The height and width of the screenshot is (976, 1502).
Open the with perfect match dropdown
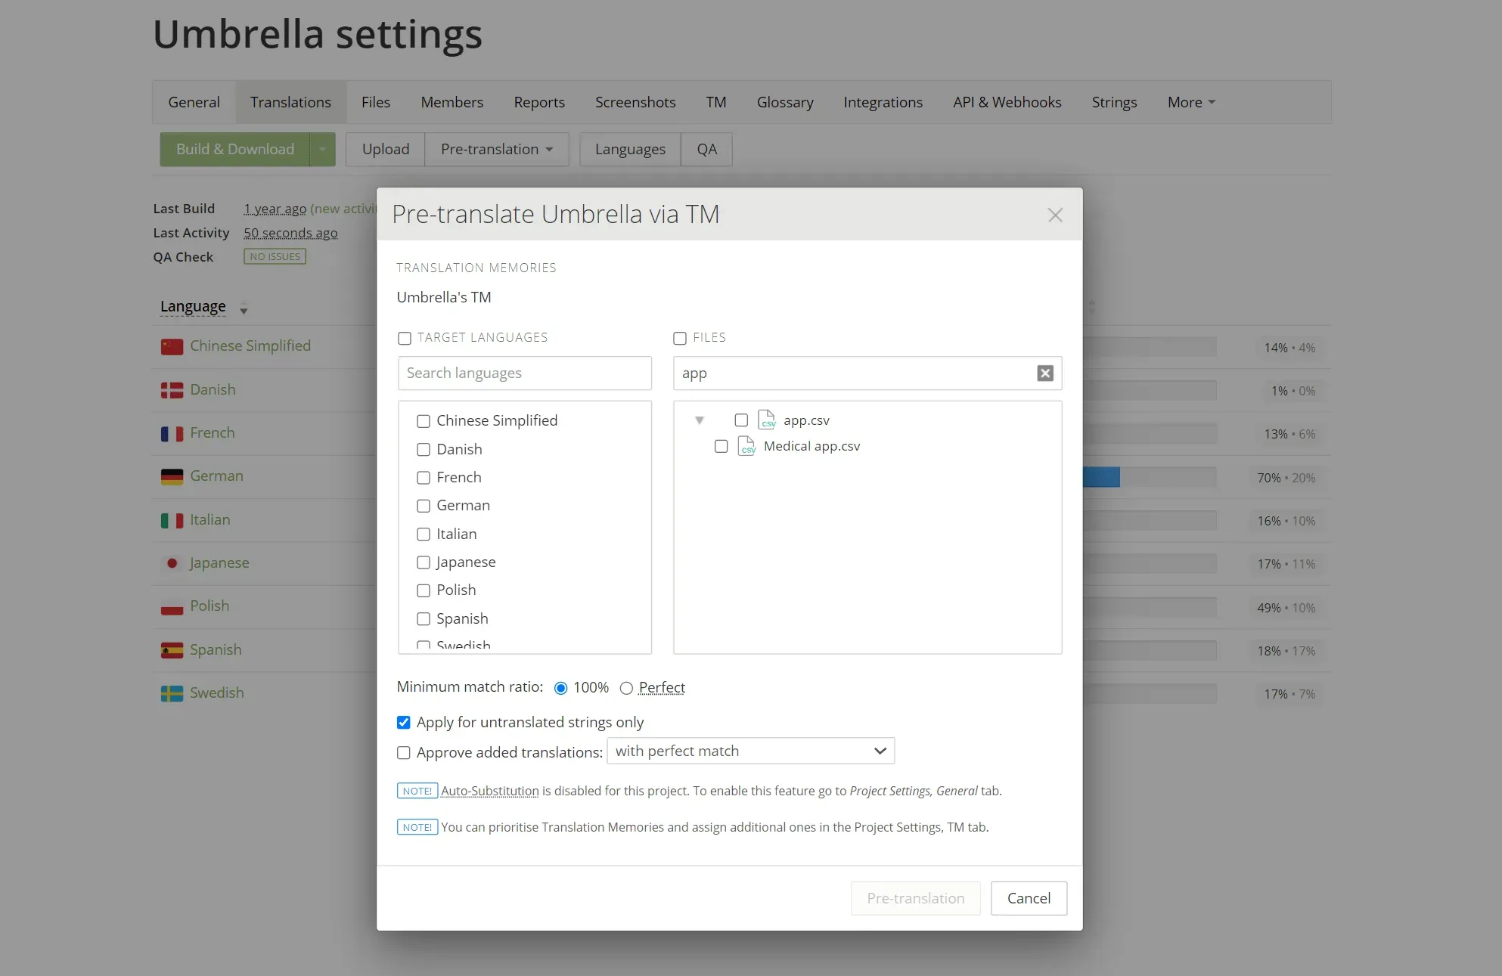[750, 751]
